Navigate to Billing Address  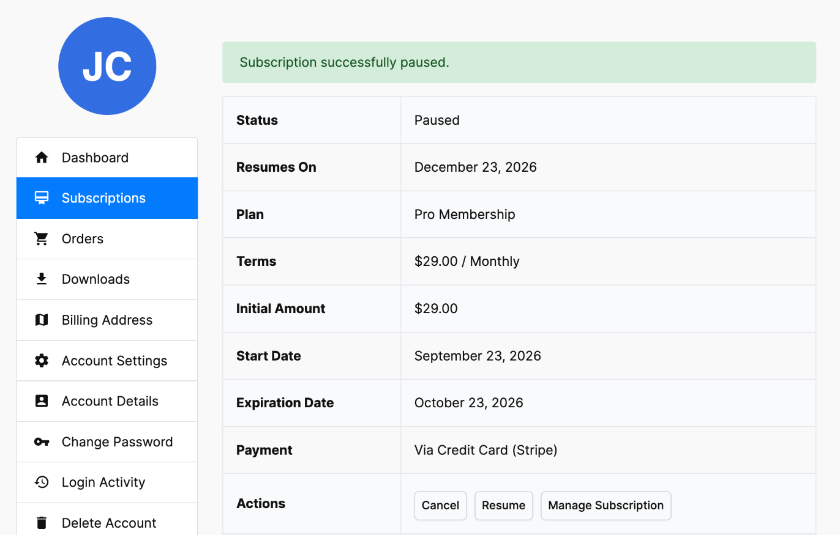tap(107, 320)
